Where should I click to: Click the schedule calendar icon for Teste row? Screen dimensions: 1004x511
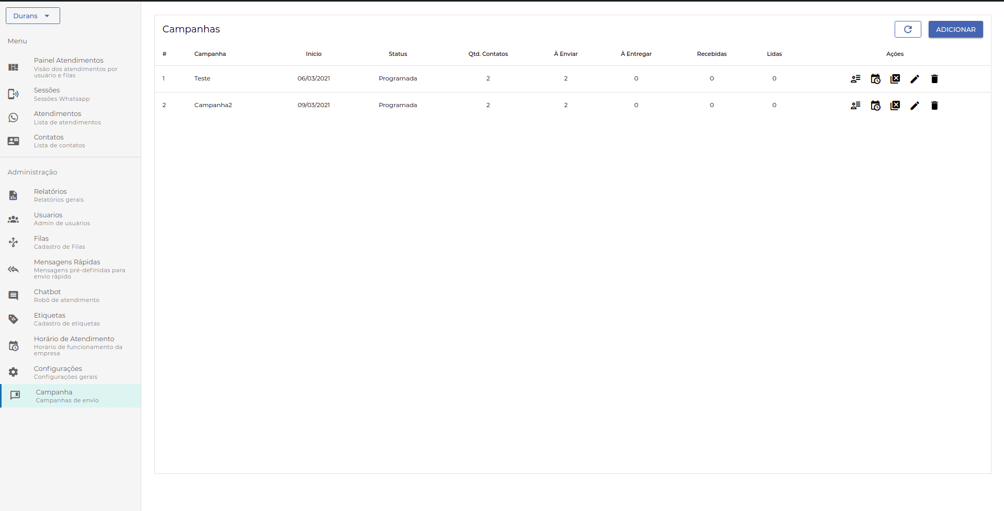875,79
